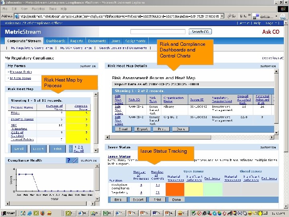
Task: Open the Manage Risks link in My Forms
Action: coord(21,72)
